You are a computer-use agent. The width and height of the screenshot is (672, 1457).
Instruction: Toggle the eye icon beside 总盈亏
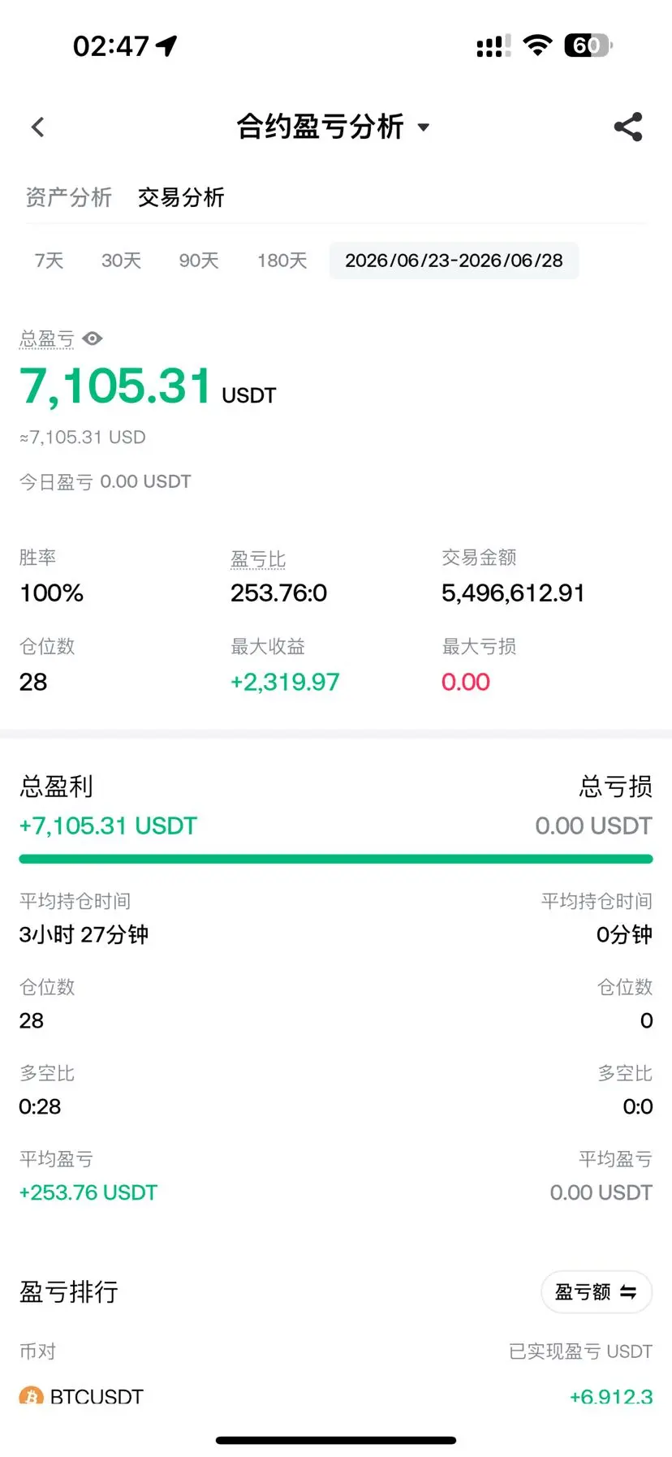point(93,338)
